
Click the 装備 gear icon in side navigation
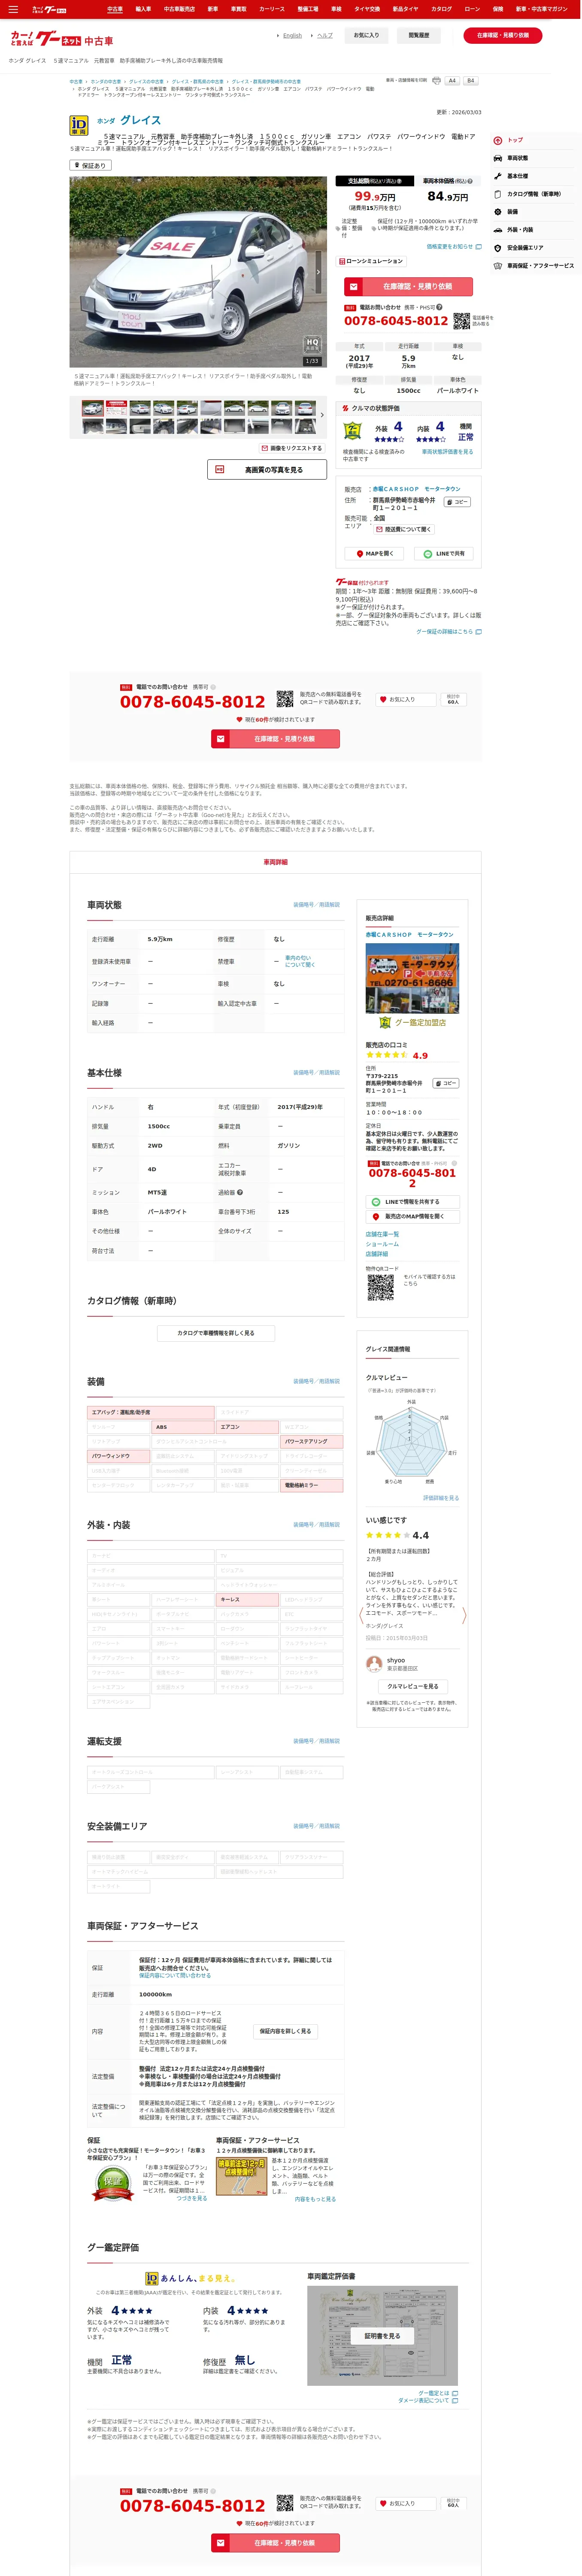click(x=498, y=212)
